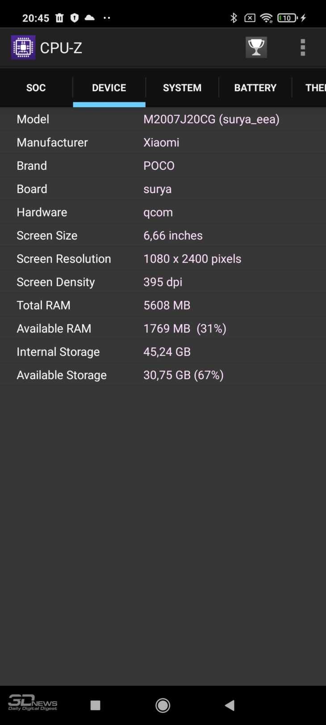
Task: Tap the CPU-Z app logo
Action: tap(23, 47)
